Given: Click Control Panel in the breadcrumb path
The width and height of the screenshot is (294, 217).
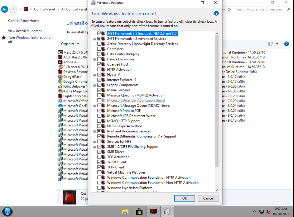Looking at the screenshot, I should click(x=44, y=9).
